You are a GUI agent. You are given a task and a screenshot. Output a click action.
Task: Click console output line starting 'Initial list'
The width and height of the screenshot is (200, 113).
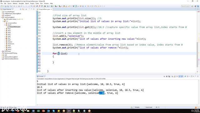coord(81,84)
